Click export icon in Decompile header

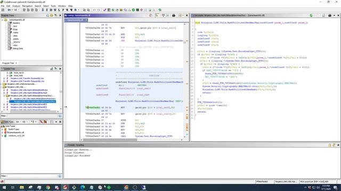(x=323, y=15)
